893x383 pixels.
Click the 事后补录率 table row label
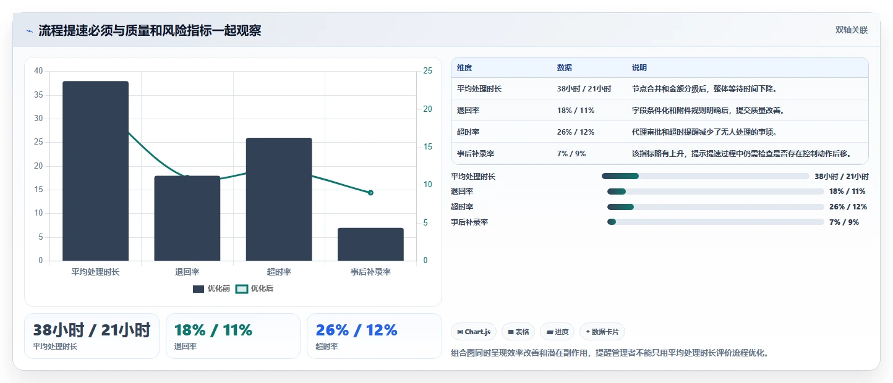[476, 154]
